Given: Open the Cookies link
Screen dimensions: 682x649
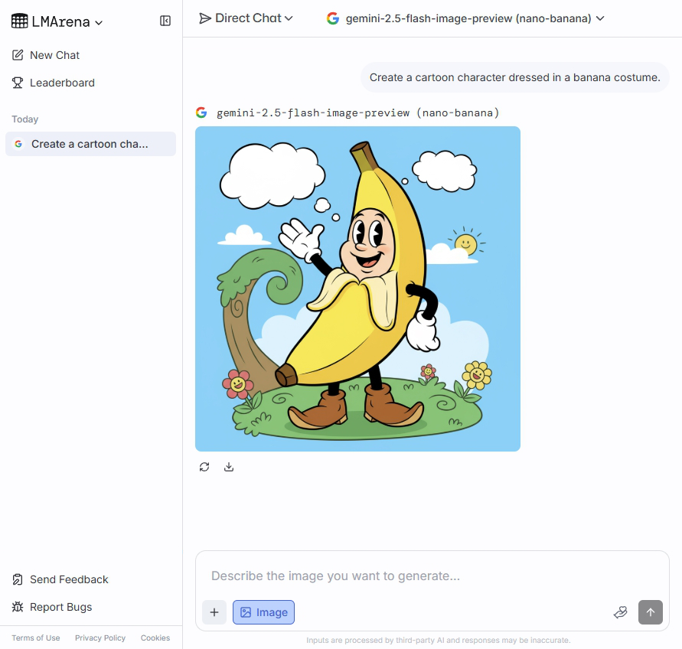Looking at the screenshot, I should point(155,638).
